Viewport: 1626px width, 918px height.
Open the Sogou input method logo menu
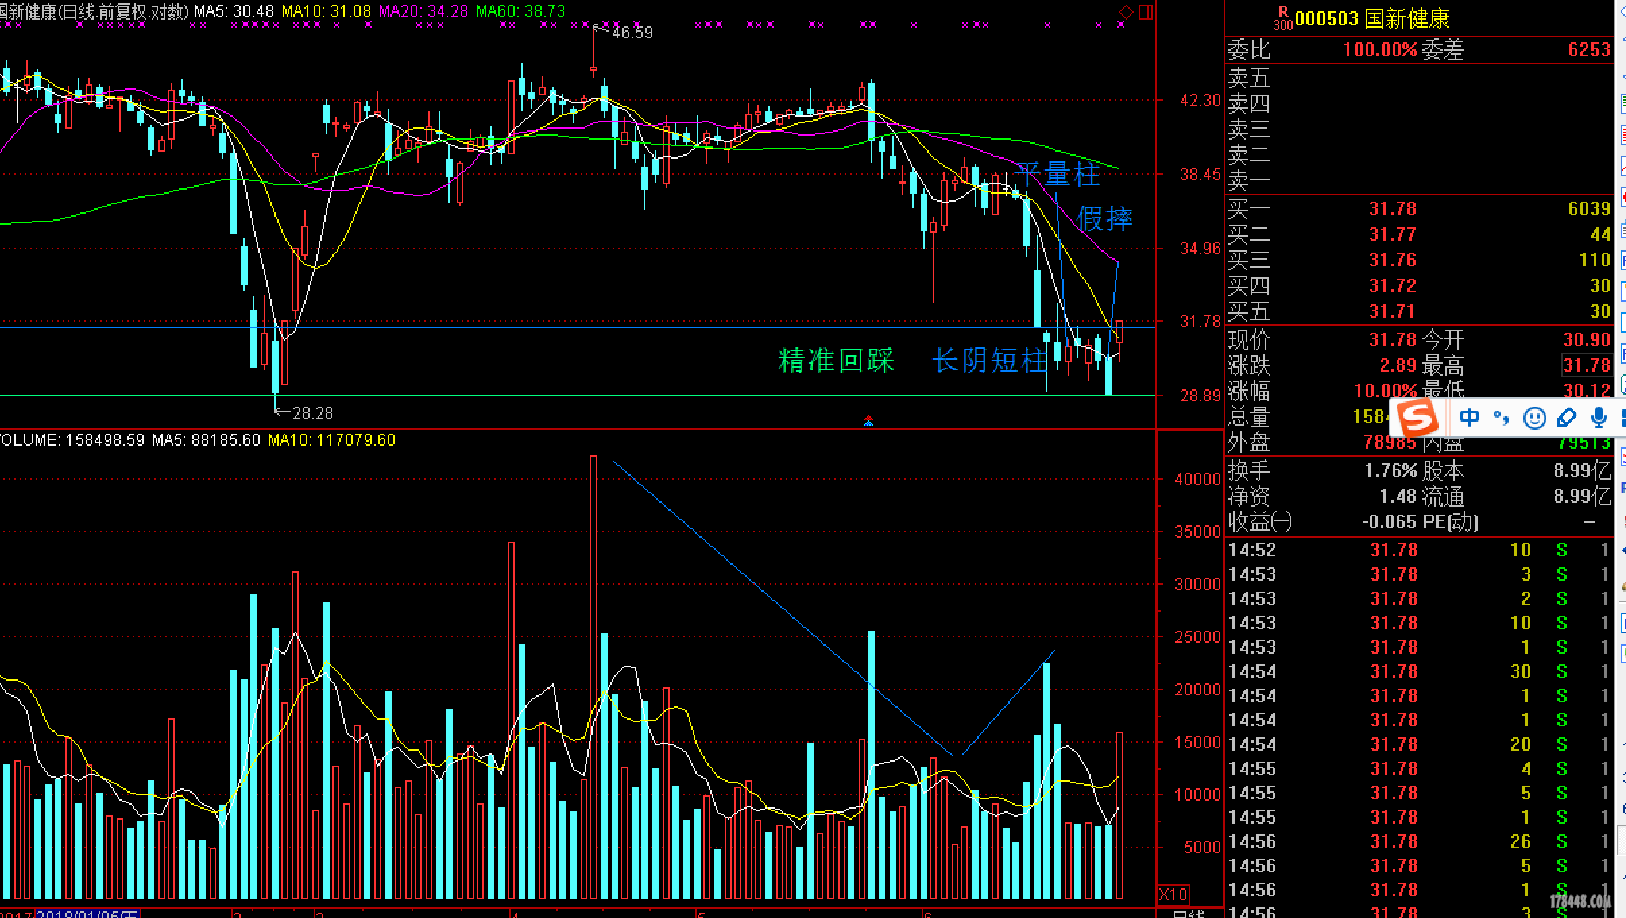click(1417, 418)
